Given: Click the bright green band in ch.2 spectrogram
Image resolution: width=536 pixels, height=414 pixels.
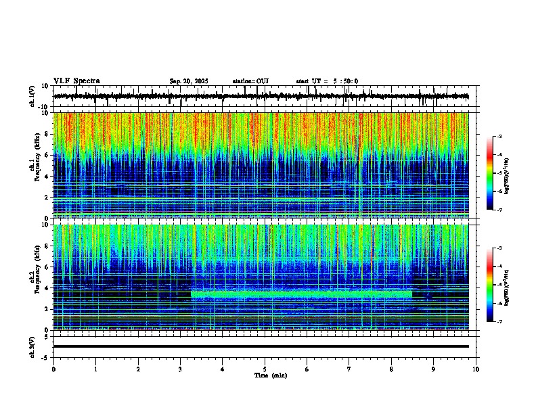Looking at the screenshot, I should 301,294.
